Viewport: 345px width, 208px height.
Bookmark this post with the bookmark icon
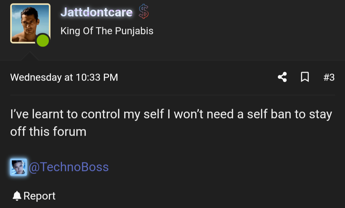(x=305, y=77)
